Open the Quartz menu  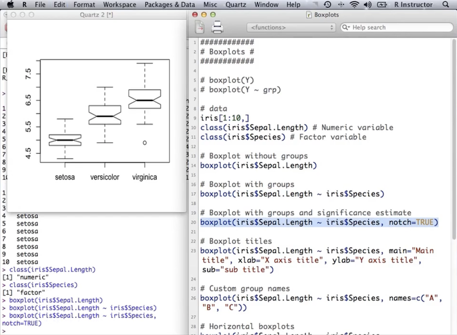[x=236, y=5]
